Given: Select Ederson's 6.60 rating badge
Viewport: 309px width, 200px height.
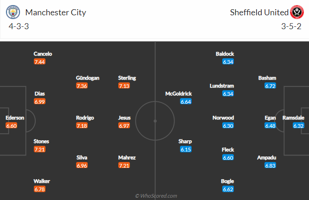Looking at the screenshot, I should click(x=12, y=126).
